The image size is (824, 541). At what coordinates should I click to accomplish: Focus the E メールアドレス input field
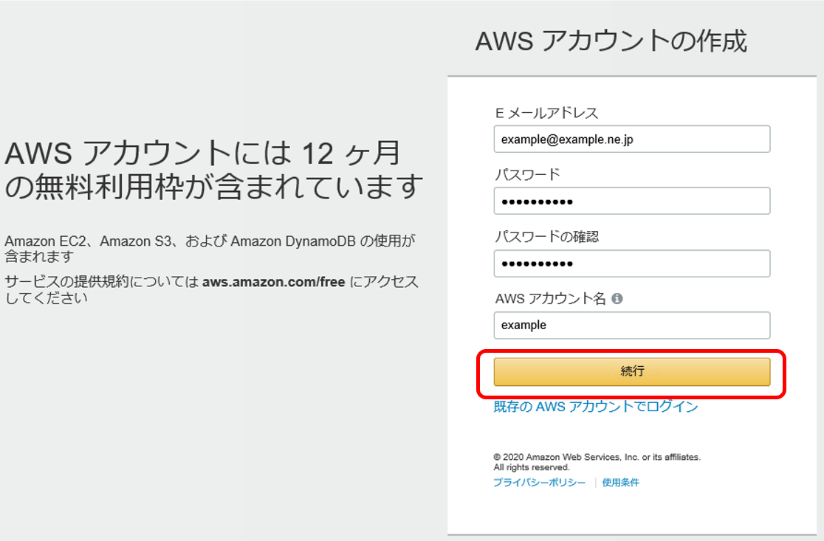point(632,139)
